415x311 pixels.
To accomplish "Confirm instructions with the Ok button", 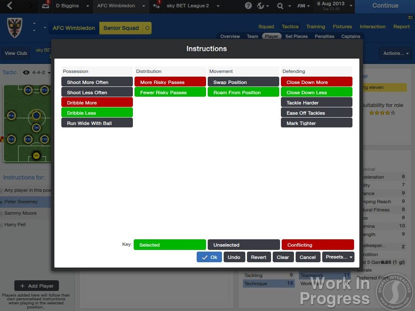I will [209, 257].
